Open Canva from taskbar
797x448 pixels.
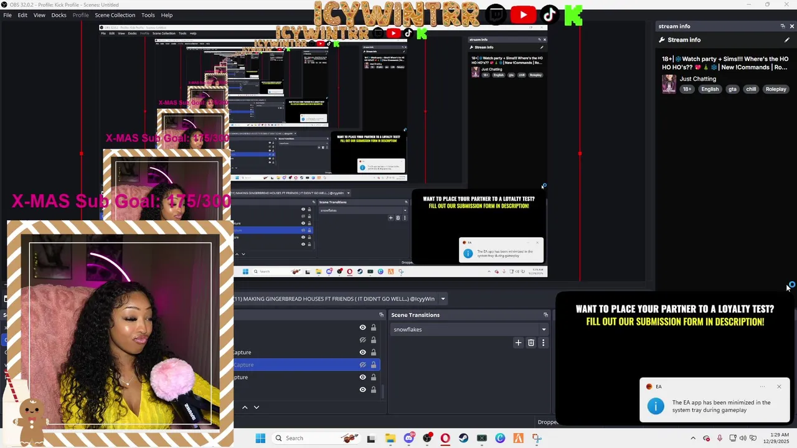click(500, 438)
